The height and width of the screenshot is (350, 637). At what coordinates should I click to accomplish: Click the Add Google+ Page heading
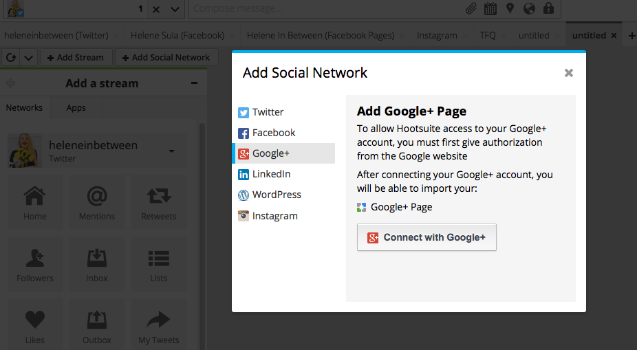point(411,111)
